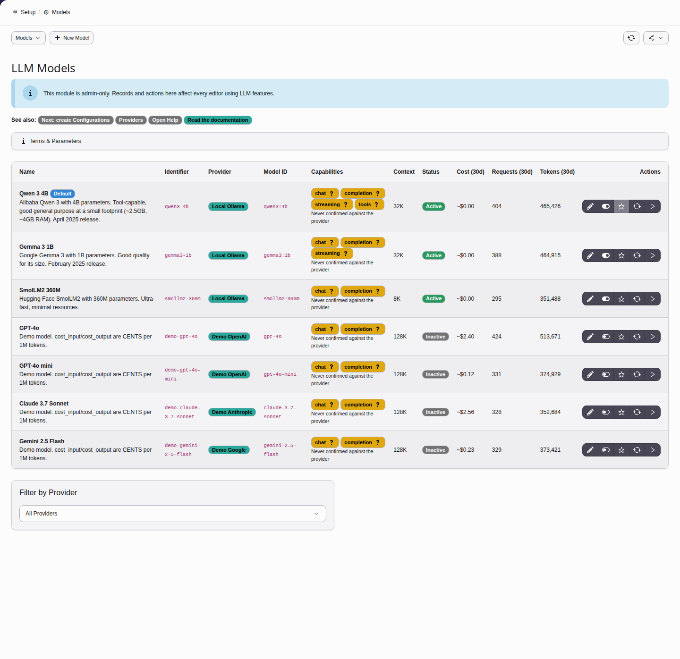Click play icon in Claude 3.7 Sonnet row

(653, 412)
